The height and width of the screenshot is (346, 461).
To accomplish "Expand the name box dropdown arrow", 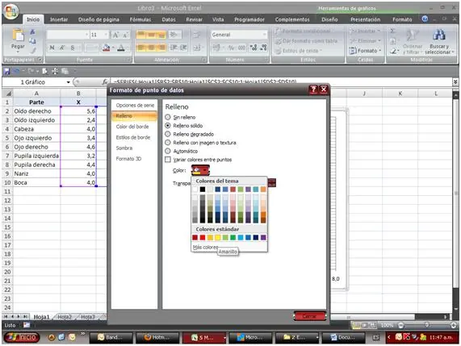I will [x=68, y=82].
